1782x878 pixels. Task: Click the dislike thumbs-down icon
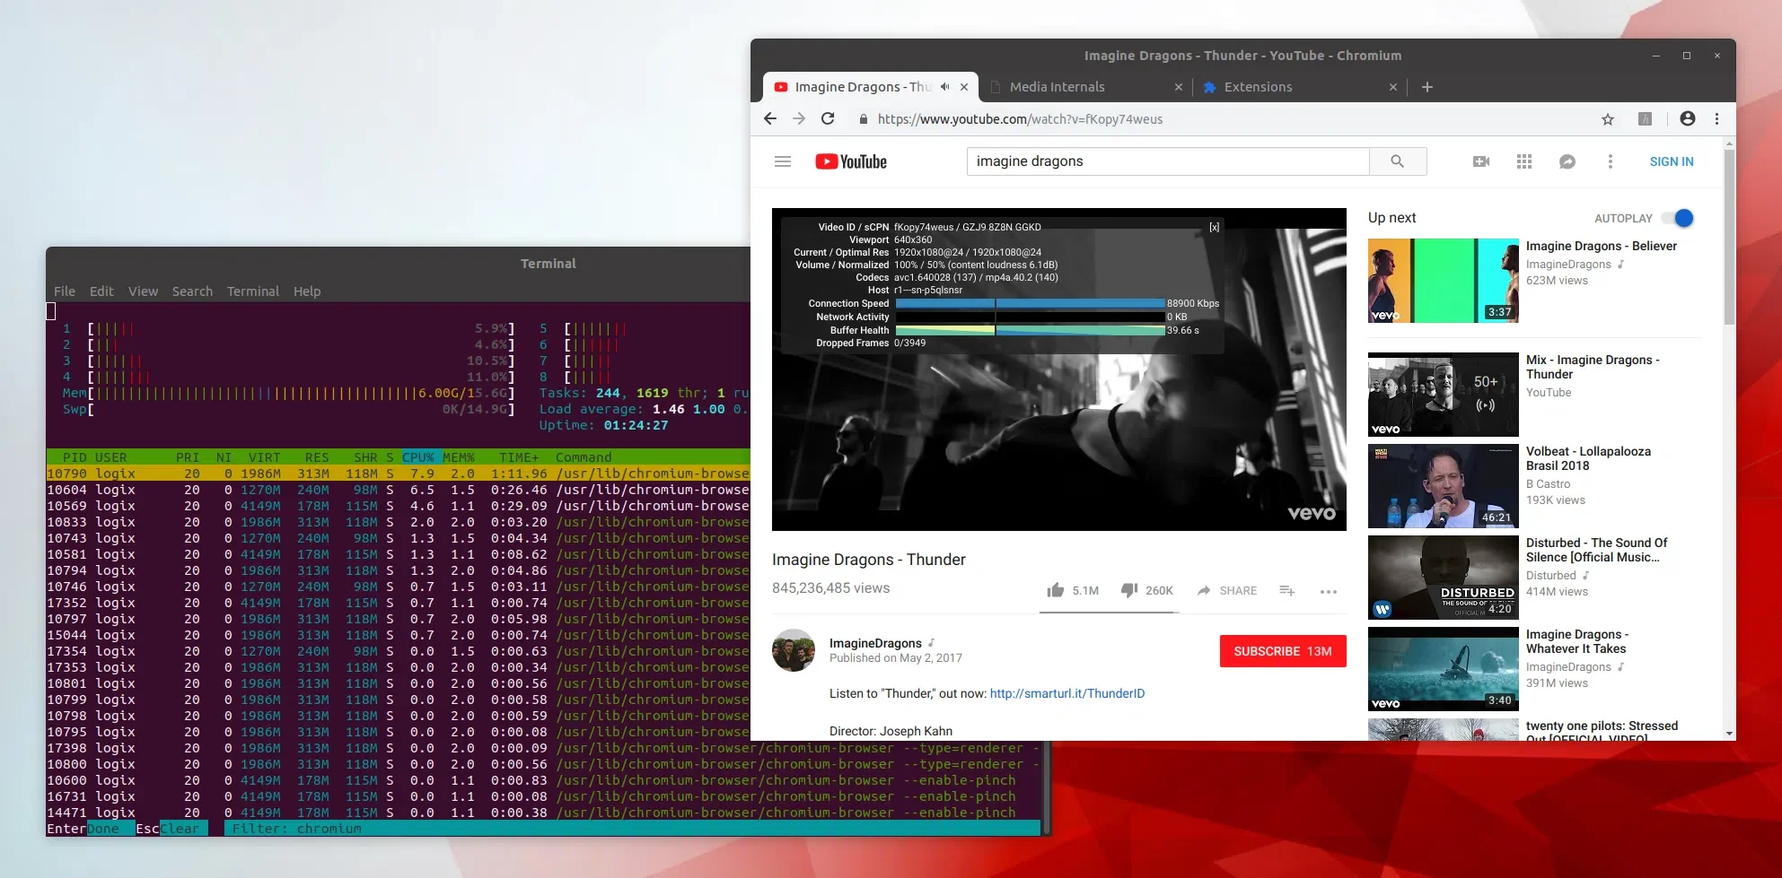click(x=1129, y=590)
